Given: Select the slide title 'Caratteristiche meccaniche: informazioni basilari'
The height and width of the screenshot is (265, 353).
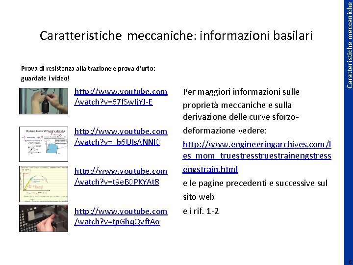Looking at the screenshot, I should pos(176,36).
